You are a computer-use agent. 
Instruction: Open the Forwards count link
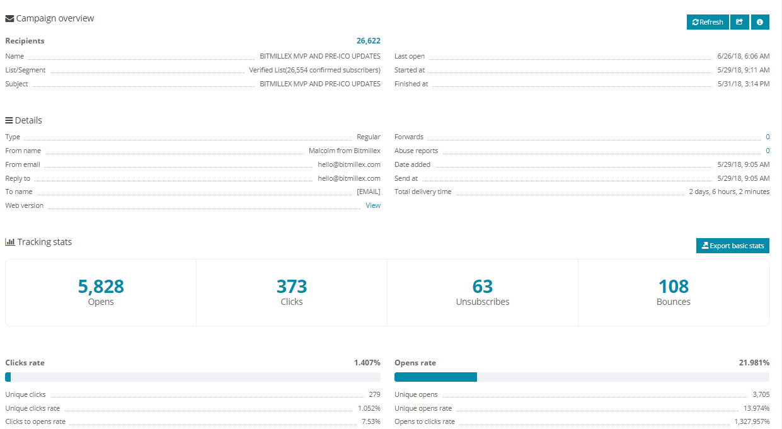pos(767,137)
